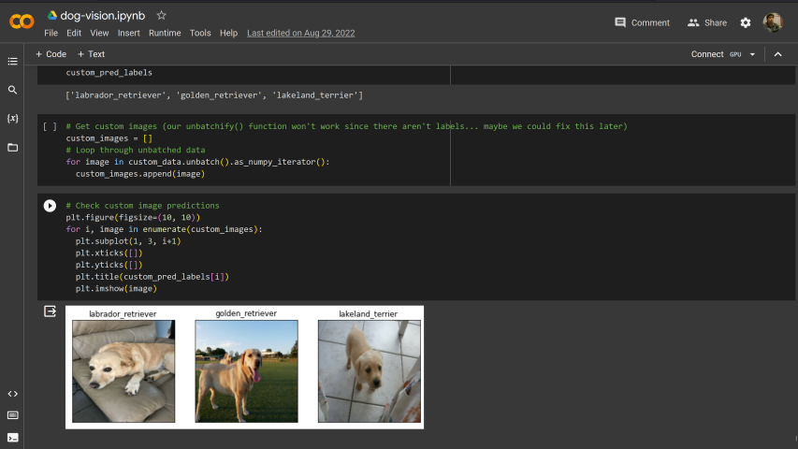Toggle the empty execution bracket of custom_images cell
798x449 pixels.
[50, 126]
